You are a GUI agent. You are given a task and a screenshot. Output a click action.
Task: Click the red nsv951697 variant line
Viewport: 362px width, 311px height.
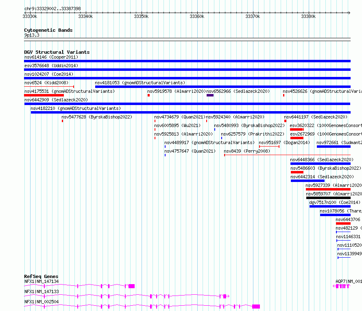(269, 147)
